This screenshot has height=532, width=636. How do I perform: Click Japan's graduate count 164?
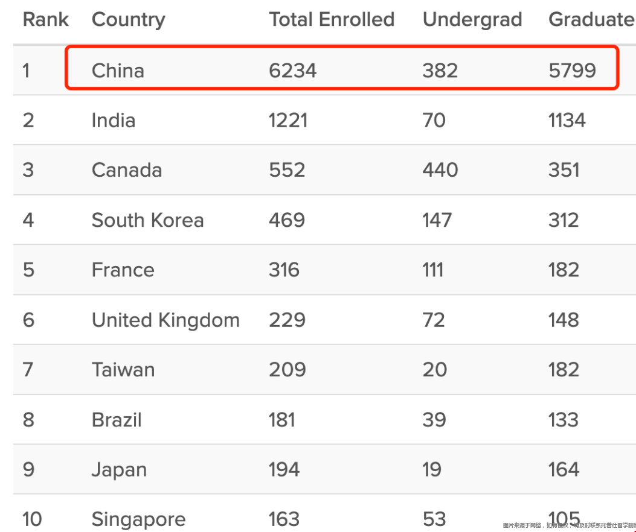click(564, 470)
